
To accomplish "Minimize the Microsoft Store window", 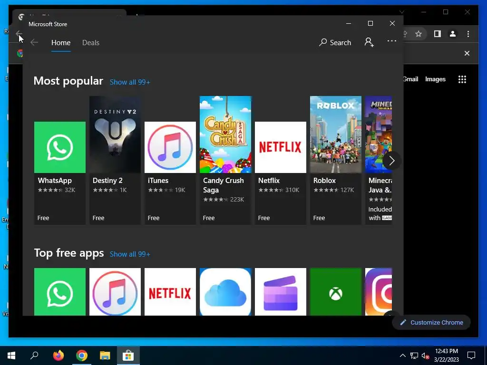I will 349,23.
